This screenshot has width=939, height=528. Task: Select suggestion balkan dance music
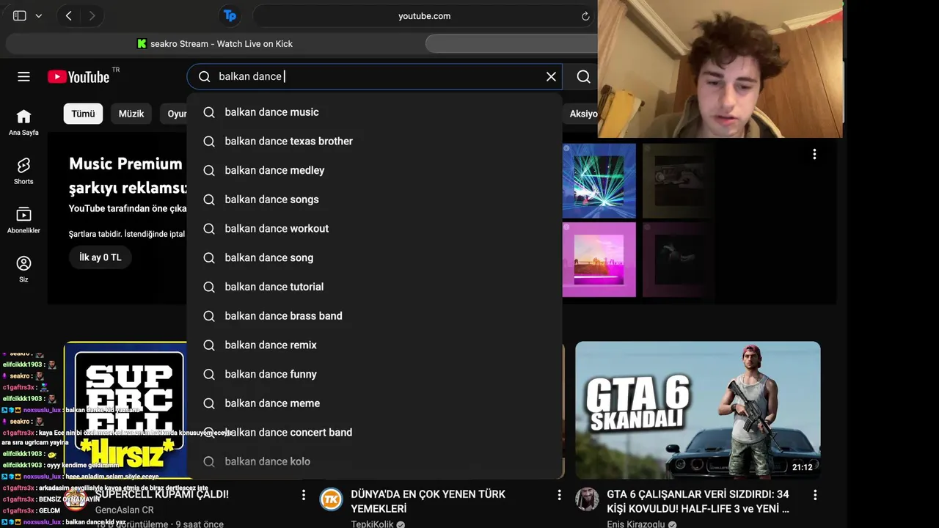(x=374, y=112)
